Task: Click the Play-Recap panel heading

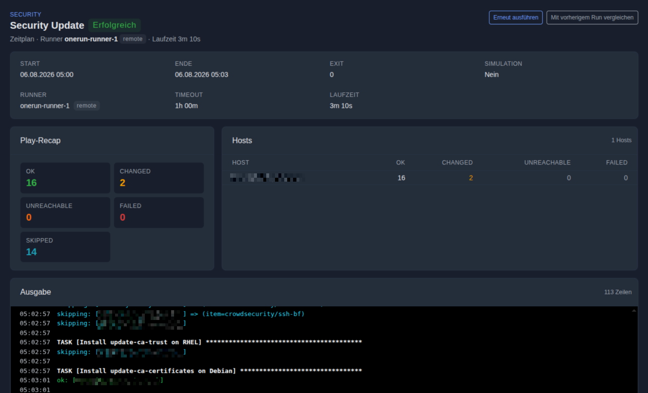Action: pos(40,140)
